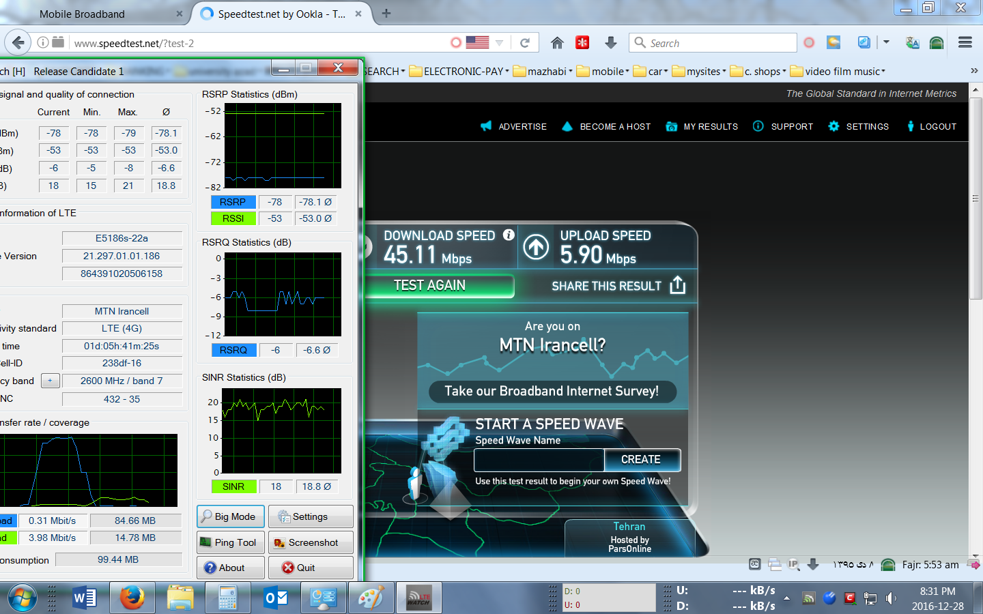Open Paint from the taskbar
The width and height of the screenshot is (983, 614).
pos(371,598)
